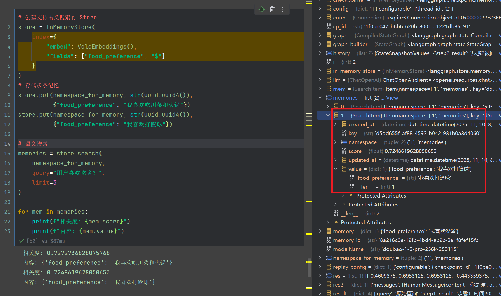
Task: Click the code line store.search(
Action: pos(60,154)
